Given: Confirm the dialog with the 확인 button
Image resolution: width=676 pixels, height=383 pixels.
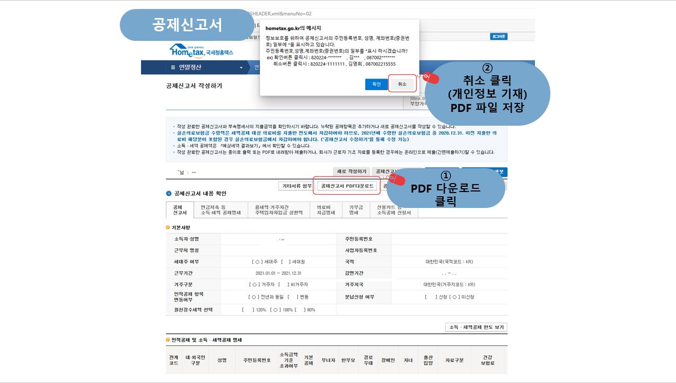Looking at the screenshot, I should pos(376,84).
